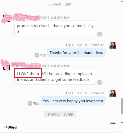This screenshot has height=134, width=123.
Task: Open options icon beside 'Thanks for your feedback' message
Action: pos(37,55)
